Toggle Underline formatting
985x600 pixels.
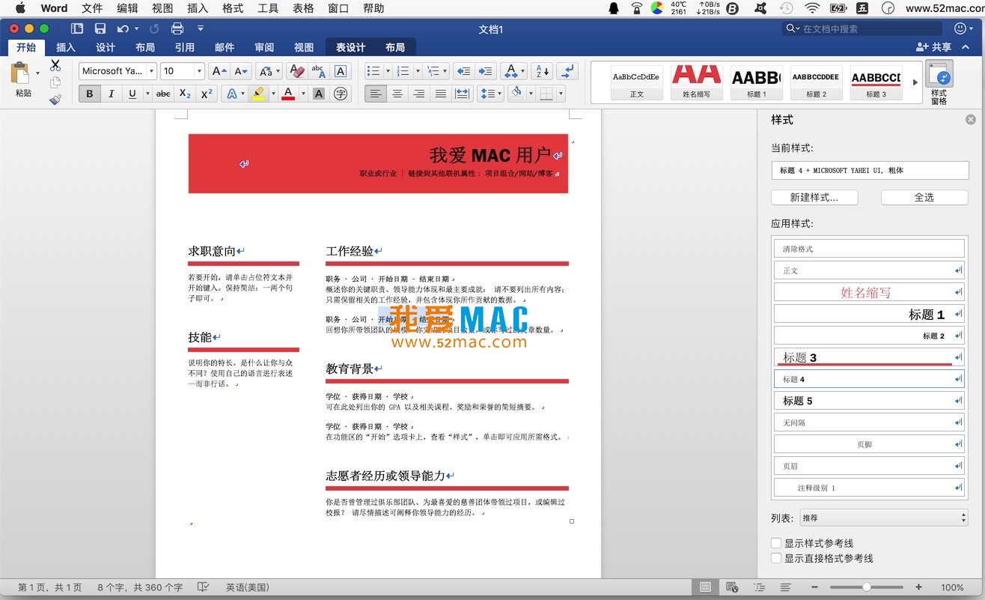pyautogui.click(x=132, y=94)
